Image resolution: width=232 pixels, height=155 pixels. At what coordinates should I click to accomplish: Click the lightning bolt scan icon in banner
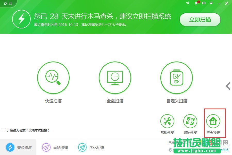click(22, 19)
